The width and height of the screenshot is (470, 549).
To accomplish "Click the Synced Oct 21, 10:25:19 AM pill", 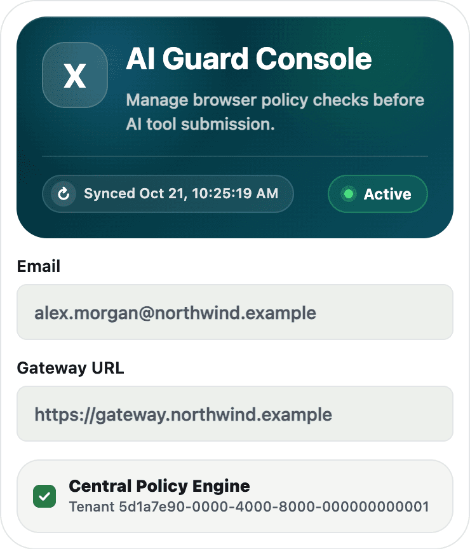I will (x=168, y=194).
